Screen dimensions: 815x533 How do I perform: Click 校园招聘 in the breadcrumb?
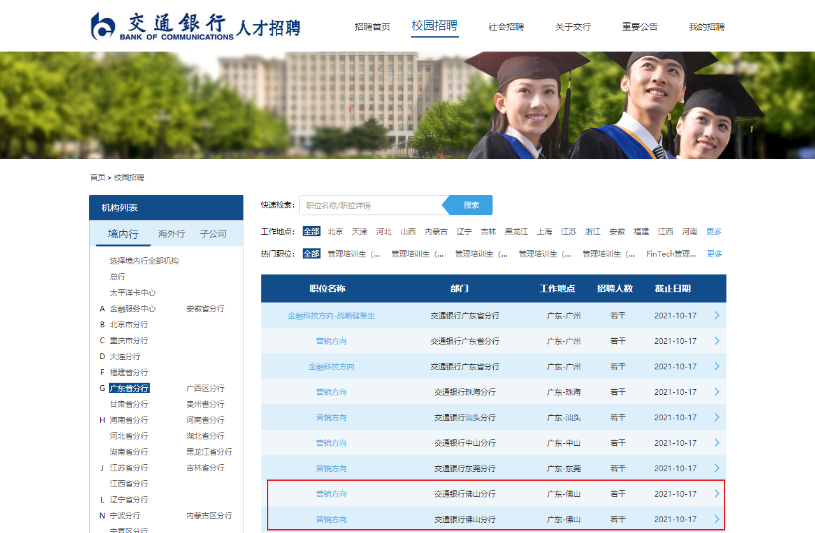129,177
